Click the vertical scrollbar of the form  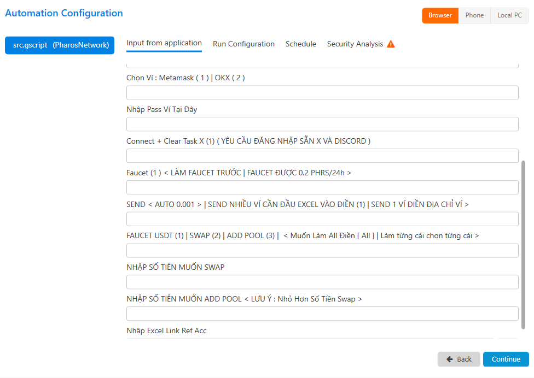(x=523, y=245)
